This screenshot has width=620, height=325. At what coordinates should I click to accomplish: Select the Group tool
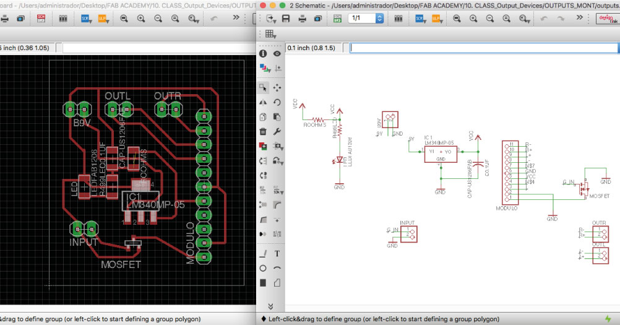point(263,87)
